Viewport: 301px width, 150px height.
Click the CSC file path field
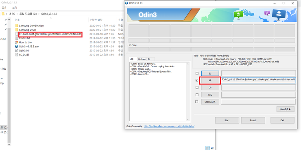pyautogui.click(x=258, y=94)
